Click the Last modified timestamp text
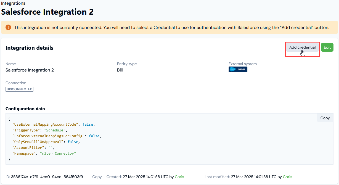The height and width of the screenshot is (185, 339). pyautogui.click(x=254, y=177)
